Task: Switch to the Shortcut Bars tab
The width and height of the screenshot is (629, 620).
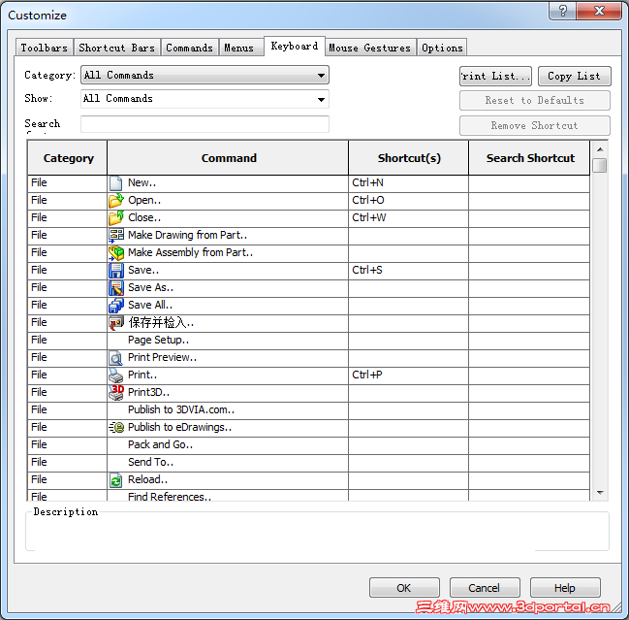Action: [116, 48]
